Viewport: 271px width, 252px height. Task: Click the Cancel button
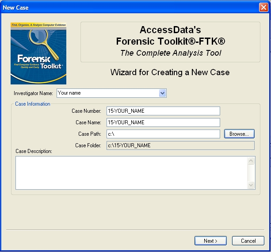[x=248, y=241]
